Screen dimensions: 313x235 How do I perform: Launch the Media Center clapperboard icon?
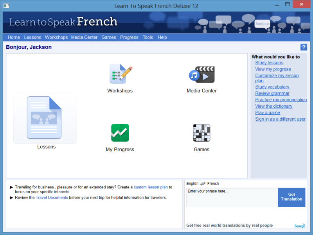[201, 74]
